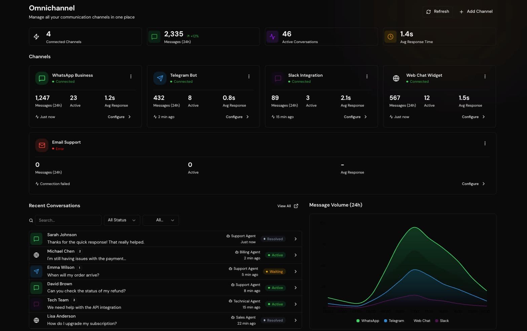Click the Slack Integration channel icon
This screenshot has width=527, height=331.
tap(278, 78)
